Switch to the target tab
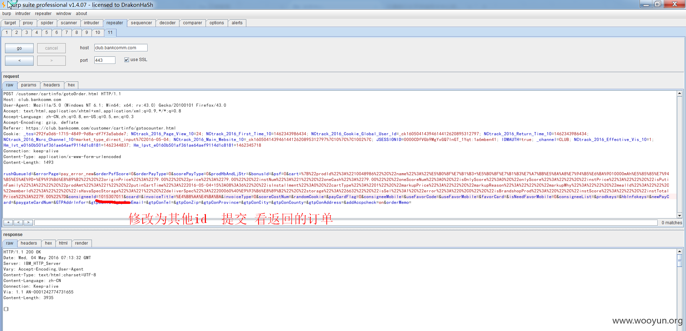This screenshot has width=686, height=331. pos(10,23)
